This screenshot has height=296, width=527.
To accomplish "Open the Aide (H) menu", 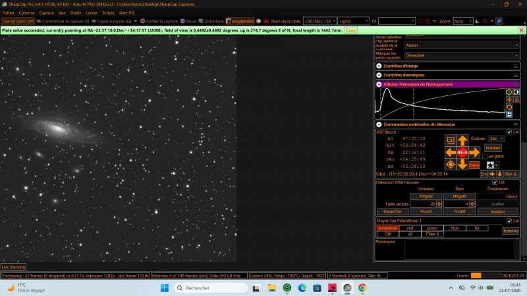I will pyautogui.click(x=126, y=12).
